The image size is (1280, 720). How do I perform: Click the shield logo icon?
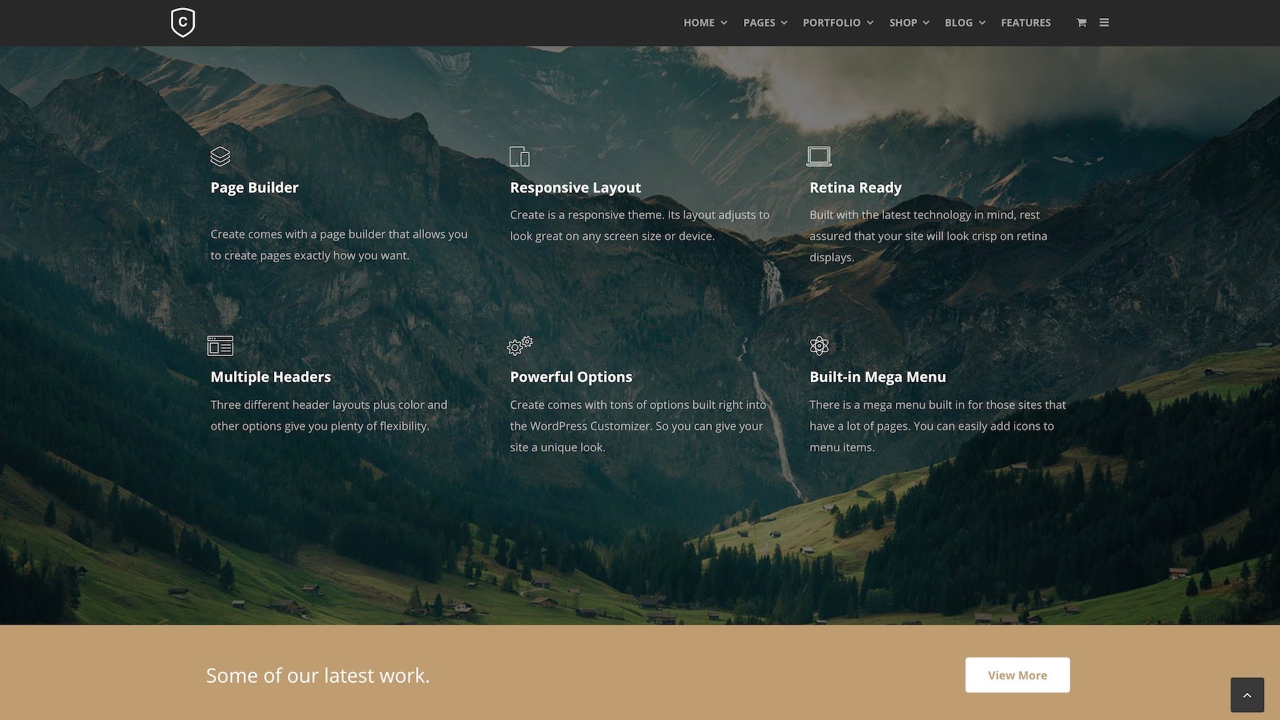[x=182, y=22]
